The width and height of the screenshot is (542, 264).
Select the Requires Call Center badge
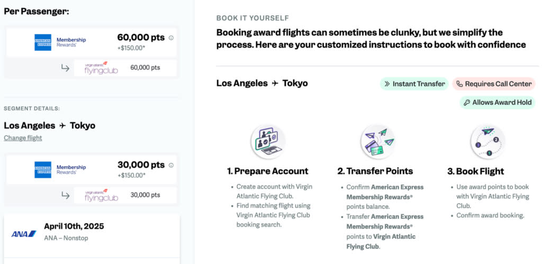[494, 84]
